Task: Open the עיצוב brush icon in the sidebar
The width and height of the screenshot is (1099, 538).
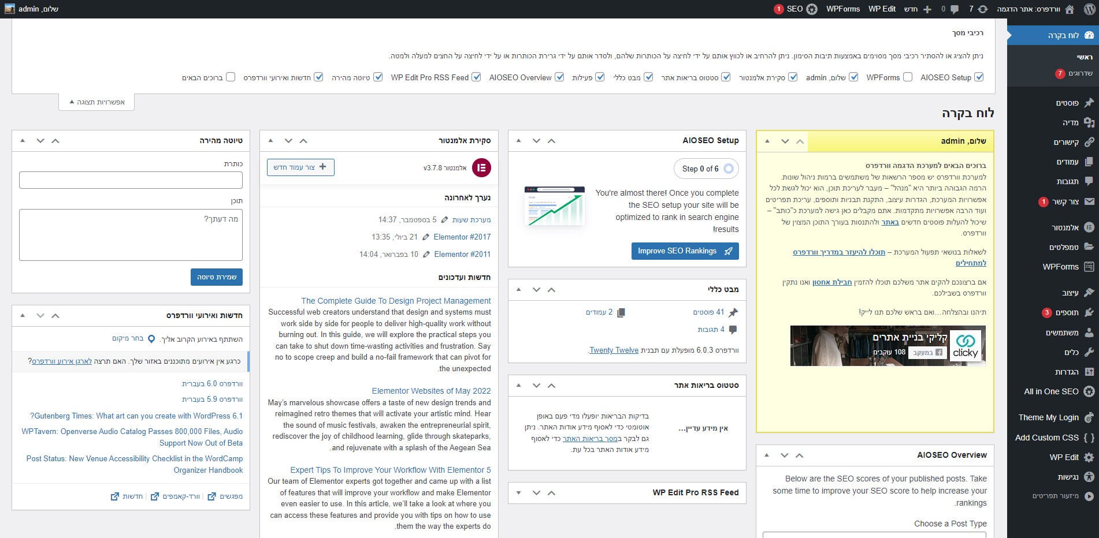Action: [1089, 293]
